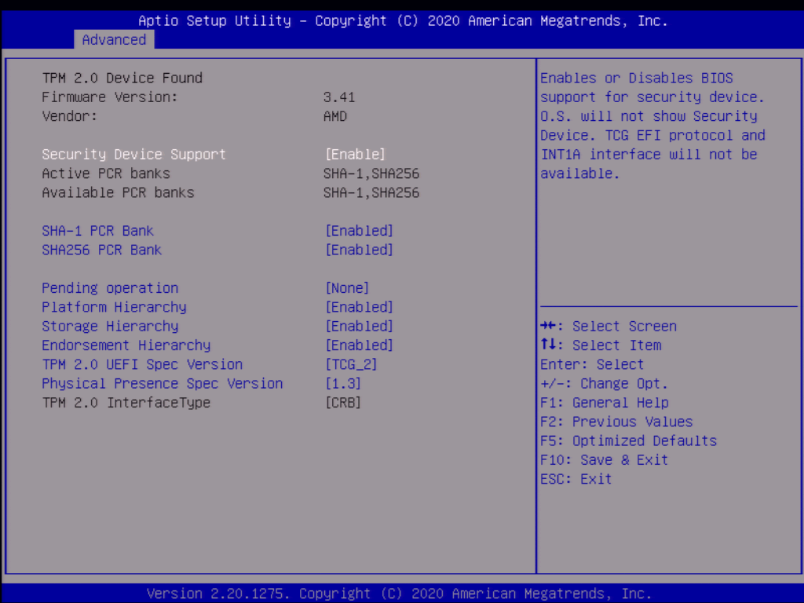
Task: Toggle SHA256 PCR Bank [Enabled] value
Action: click(x=359, y=250)
